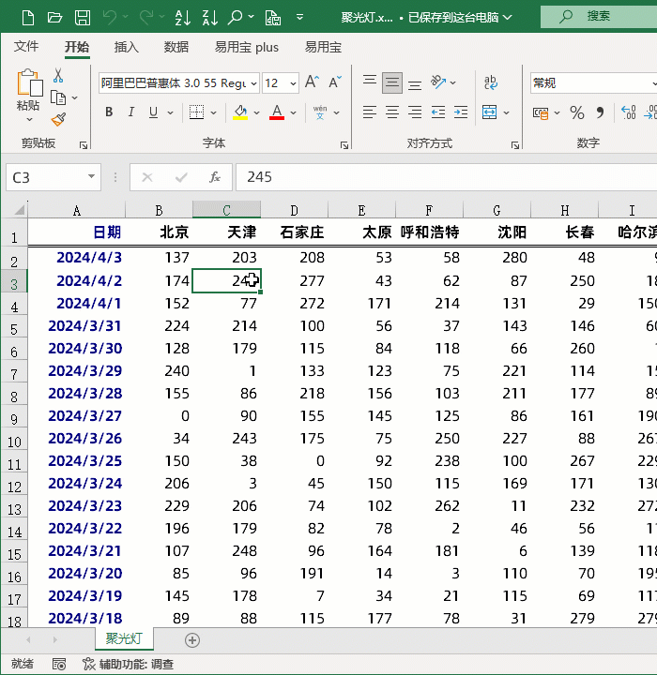The image size is (657, 675).
Task: Align text right
Action: [415, 112]
